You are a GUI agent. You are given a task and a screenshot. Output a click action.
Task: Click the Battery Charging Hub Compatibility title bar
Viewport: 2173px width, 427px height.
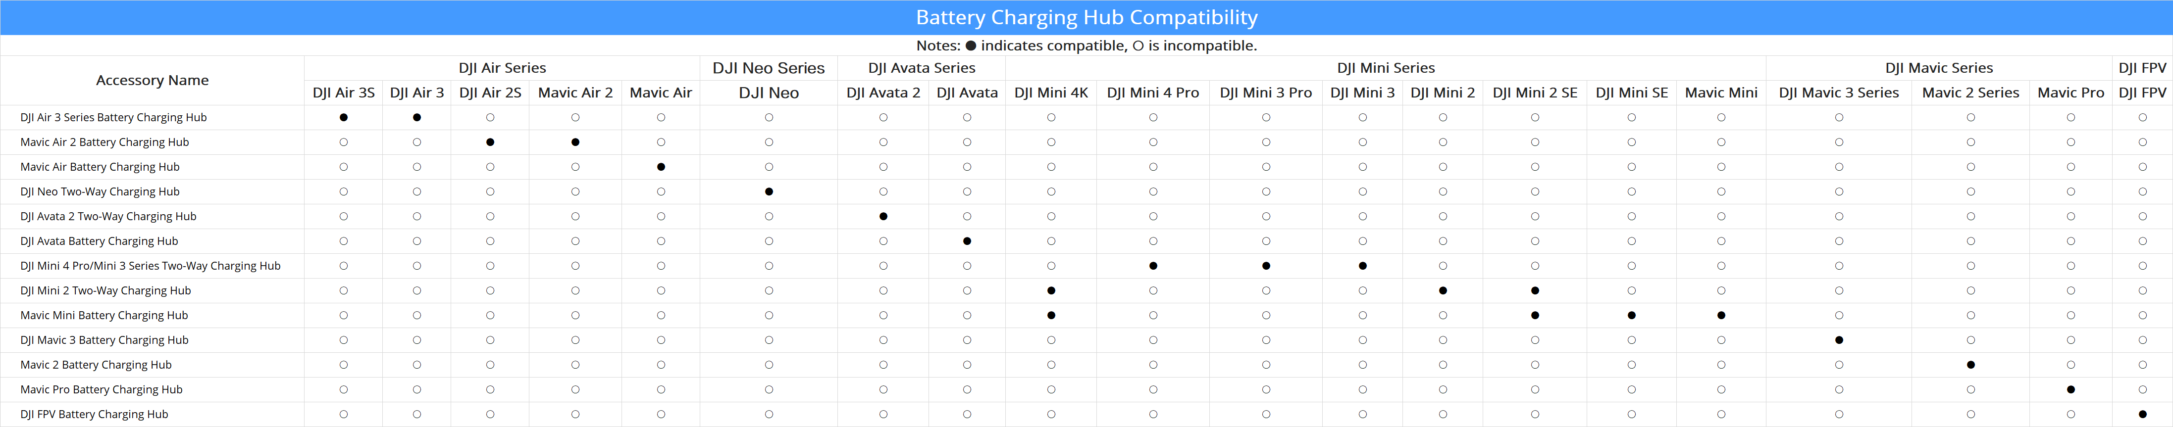click(x=1086, y=18)
